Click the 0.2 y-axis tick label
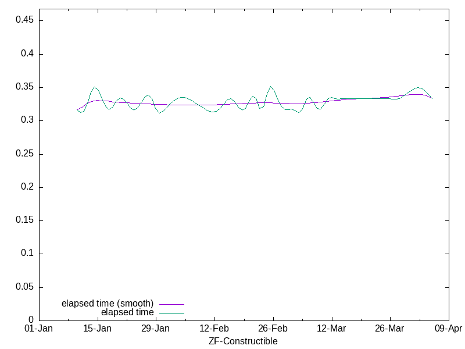This screenshot has width=465, height=349. pos(26,187)
